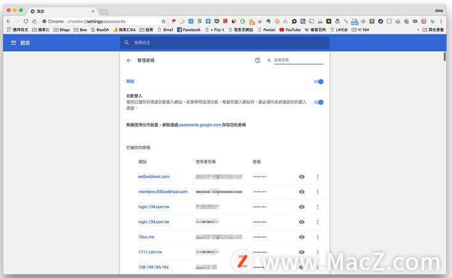Open the password help question-mark icon
Screen dimensions: 452x278
[x=257, y=60]
